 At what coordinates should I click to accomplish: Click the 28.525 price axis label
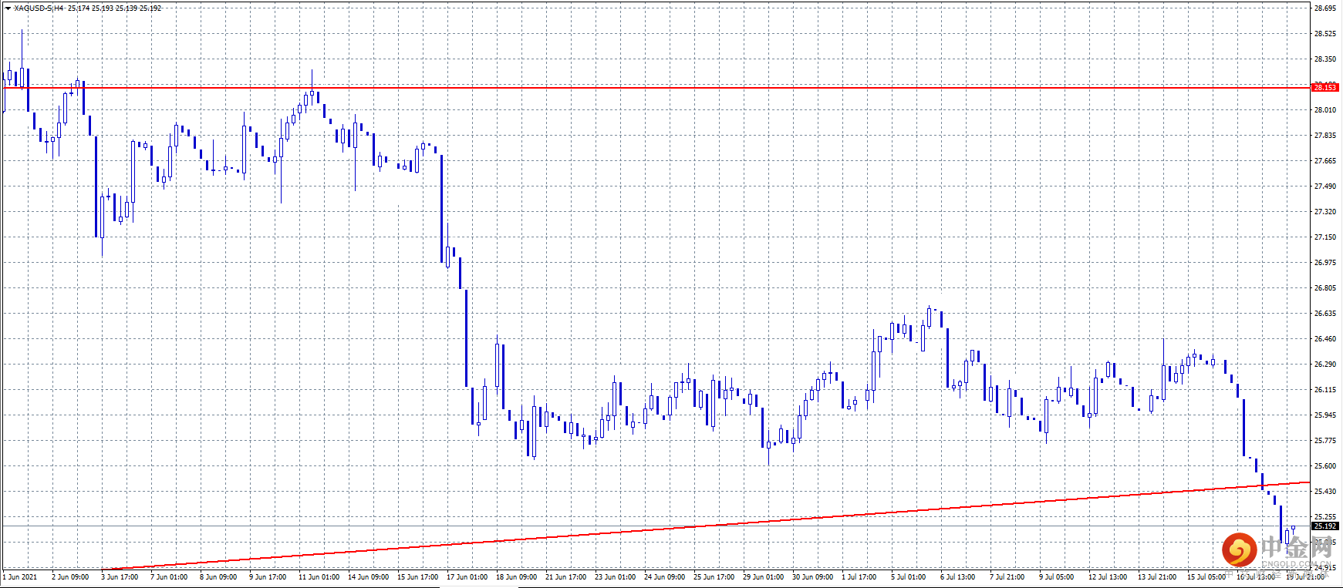click(x=1325, y=34)
